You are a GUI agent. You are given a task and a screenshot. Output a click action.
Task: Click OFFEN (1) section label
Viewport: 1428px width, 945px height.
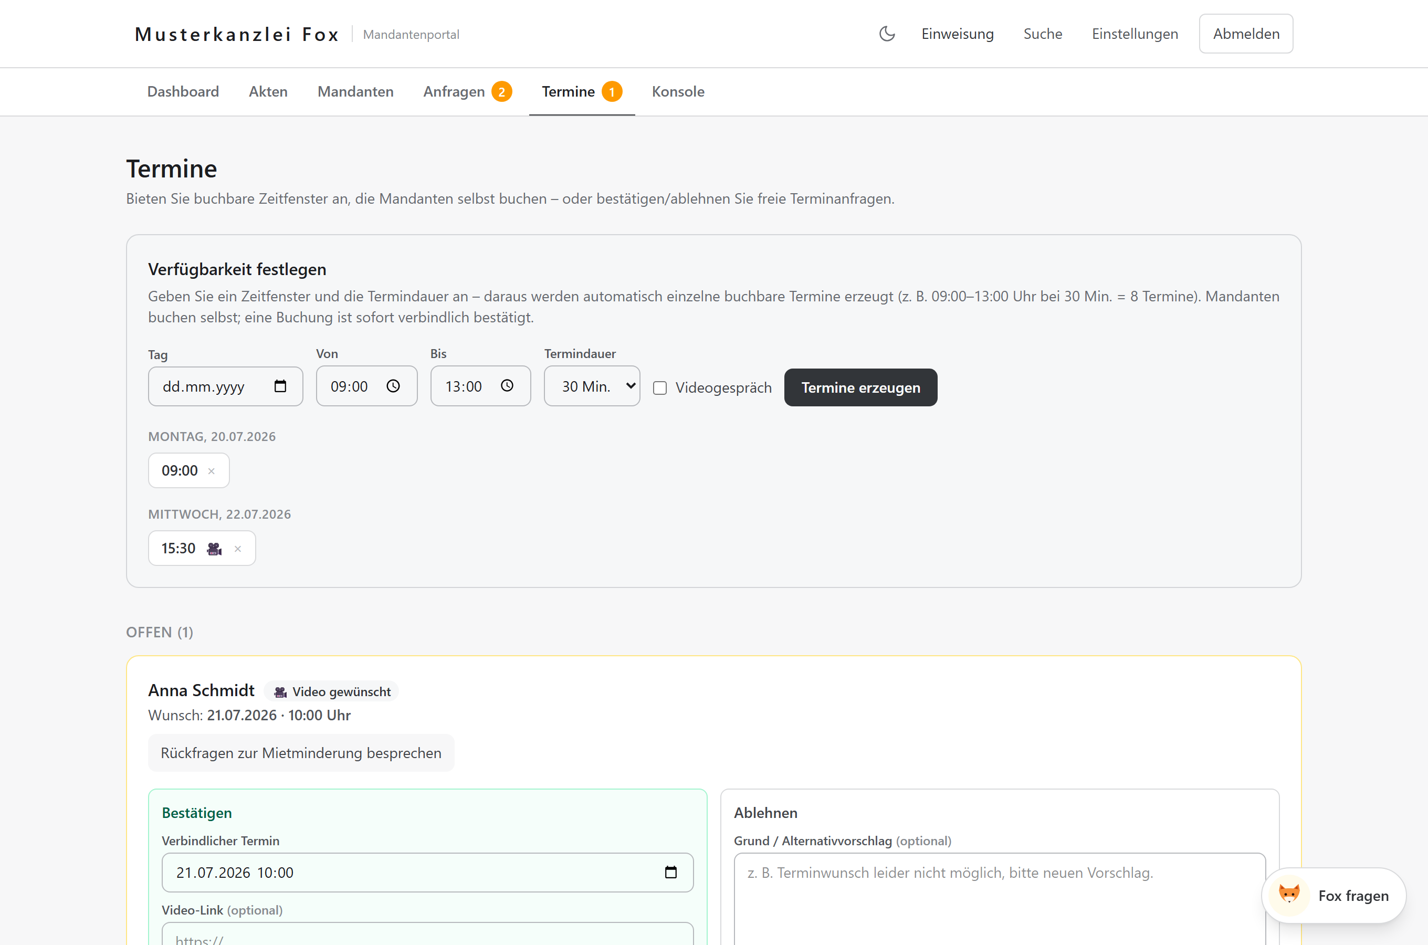160,632
